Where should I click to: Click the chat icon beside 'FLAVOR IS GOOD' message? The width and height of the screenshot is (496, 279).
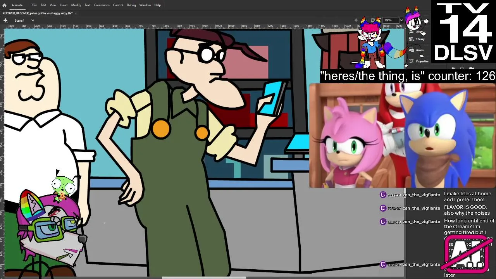383,208
